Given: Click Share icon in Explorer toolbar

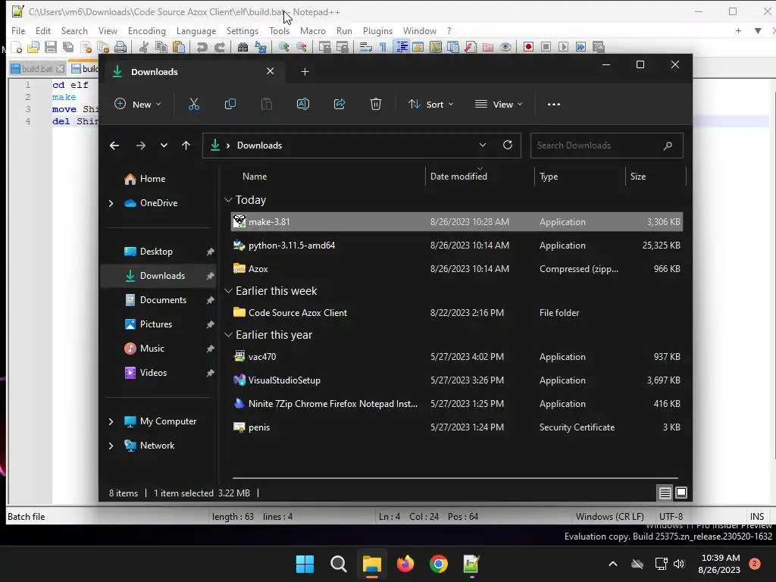Looking at the screenshot, I should point(339,105).
